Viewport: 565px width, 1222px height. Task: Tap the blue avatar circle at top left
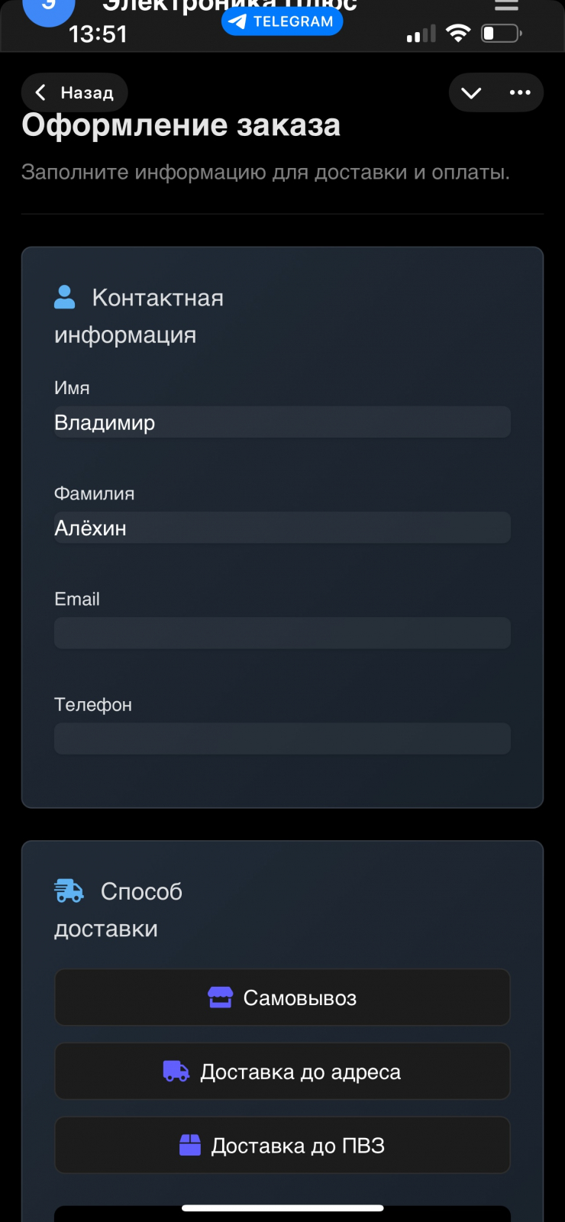[x=48, y=8]
